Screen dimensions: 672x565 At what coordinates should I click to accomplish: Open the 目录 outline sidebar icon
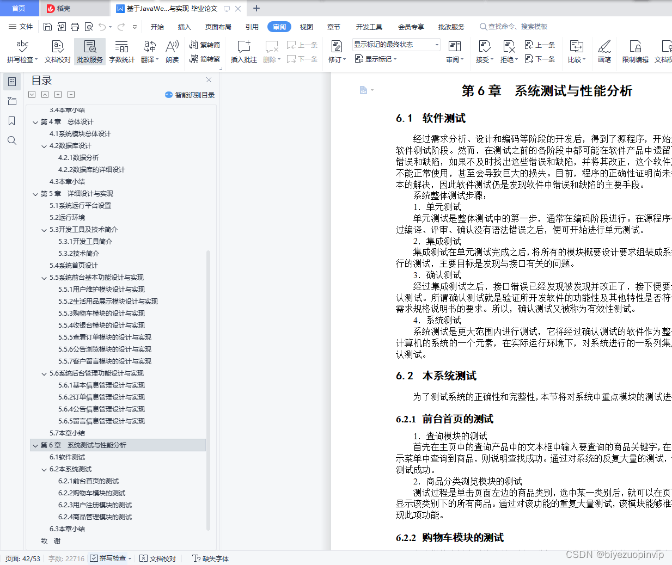click(12, 82)
